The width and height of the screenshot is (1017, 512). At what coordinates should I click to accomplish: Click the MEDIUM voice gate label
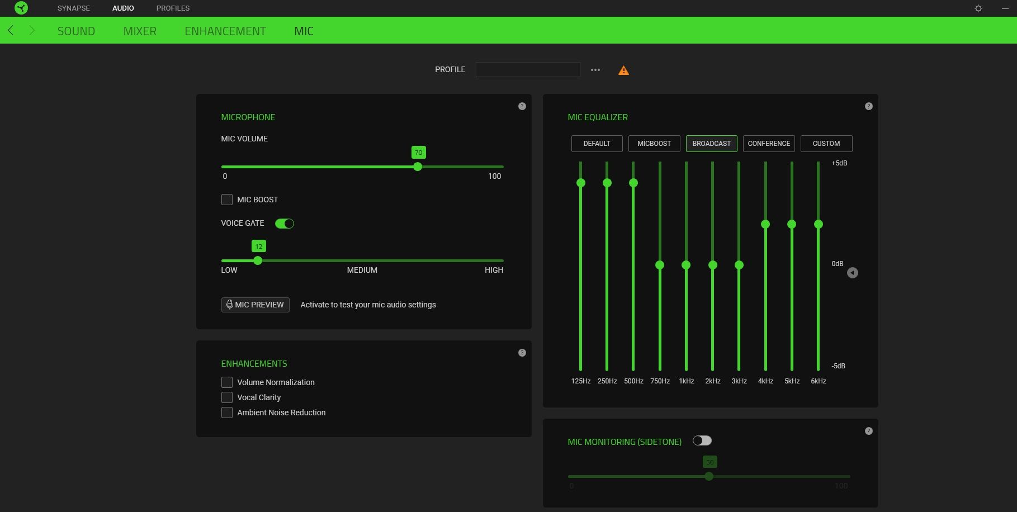click(362, 270)
